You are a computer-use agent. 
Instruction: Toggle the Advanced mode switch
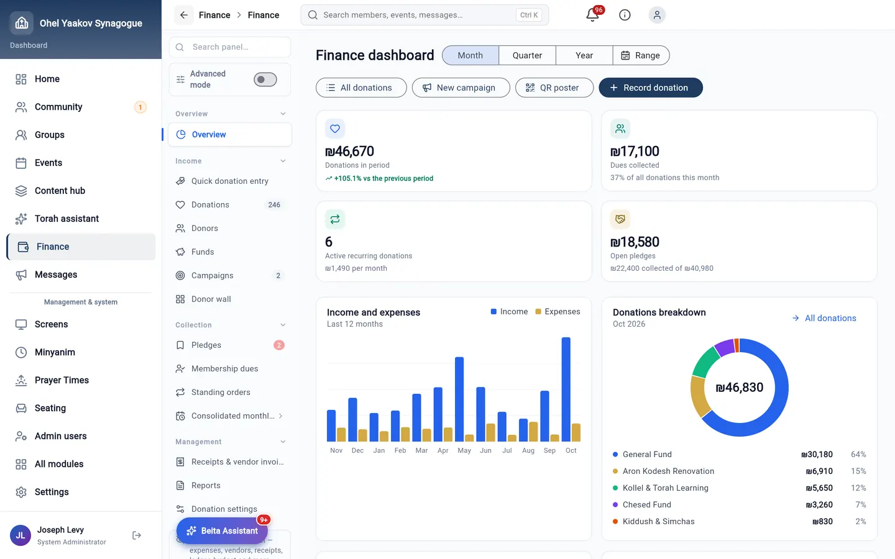(x=265, y=80)
